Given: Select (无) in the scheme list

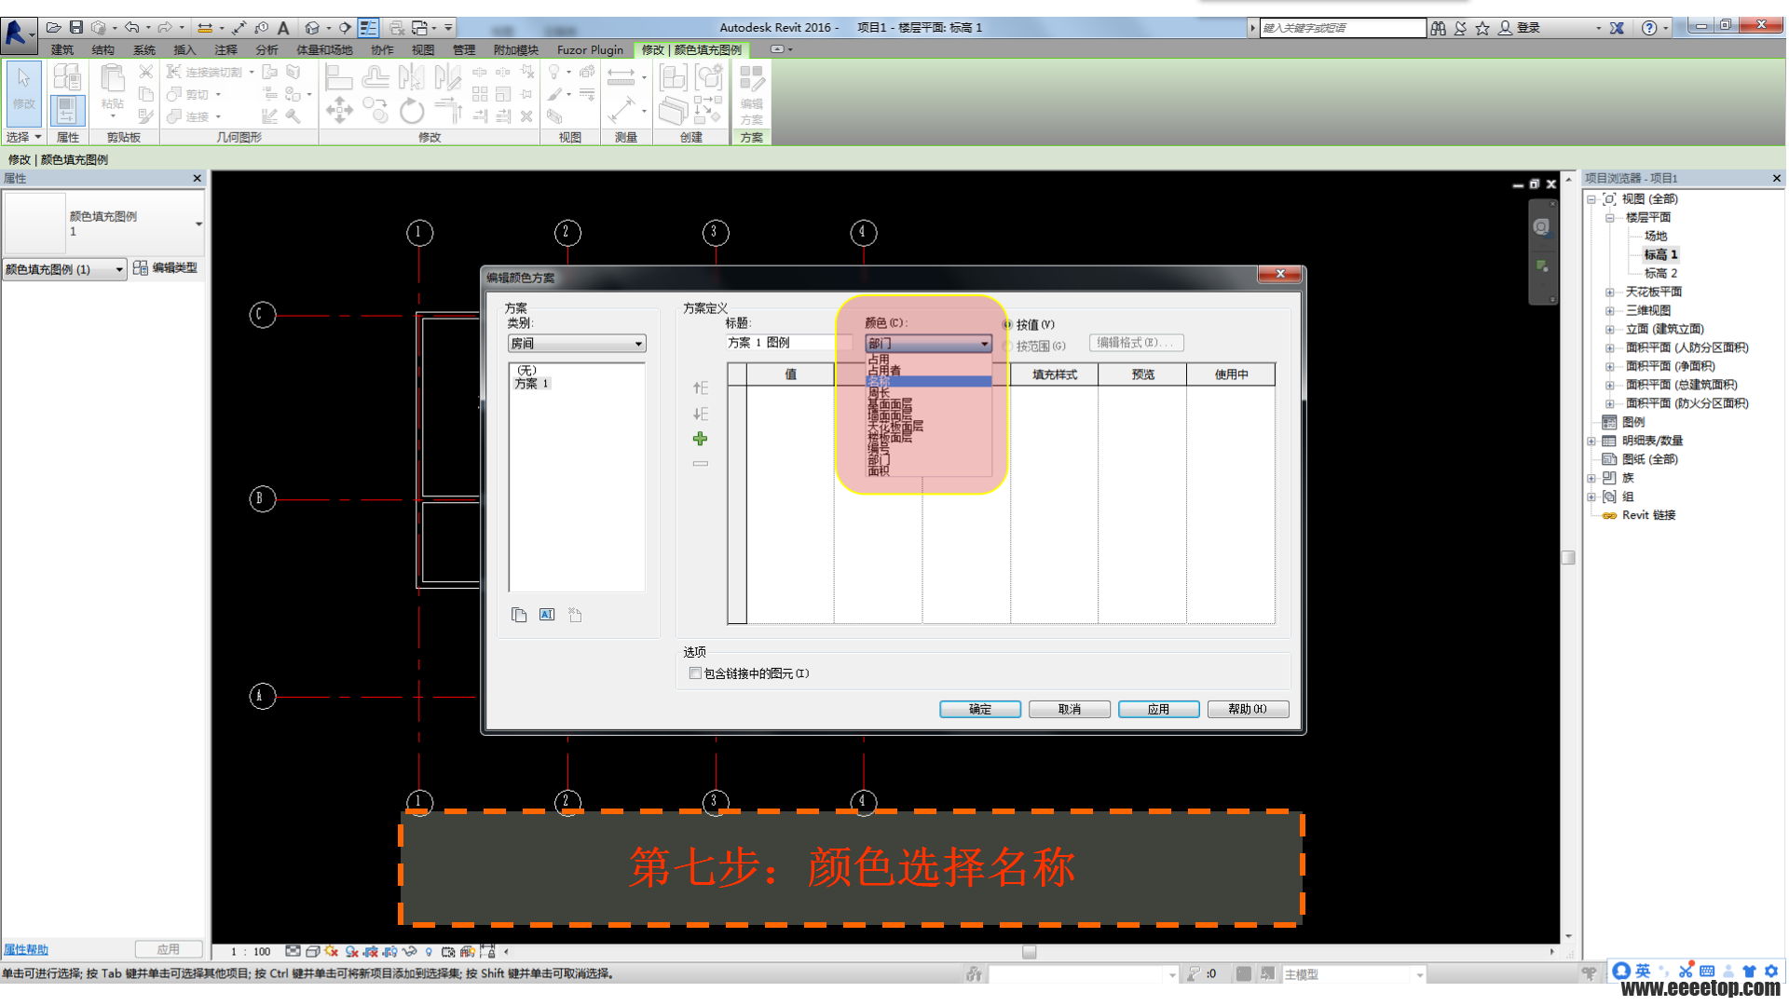Looking at the screenshot, I should 527,370.
